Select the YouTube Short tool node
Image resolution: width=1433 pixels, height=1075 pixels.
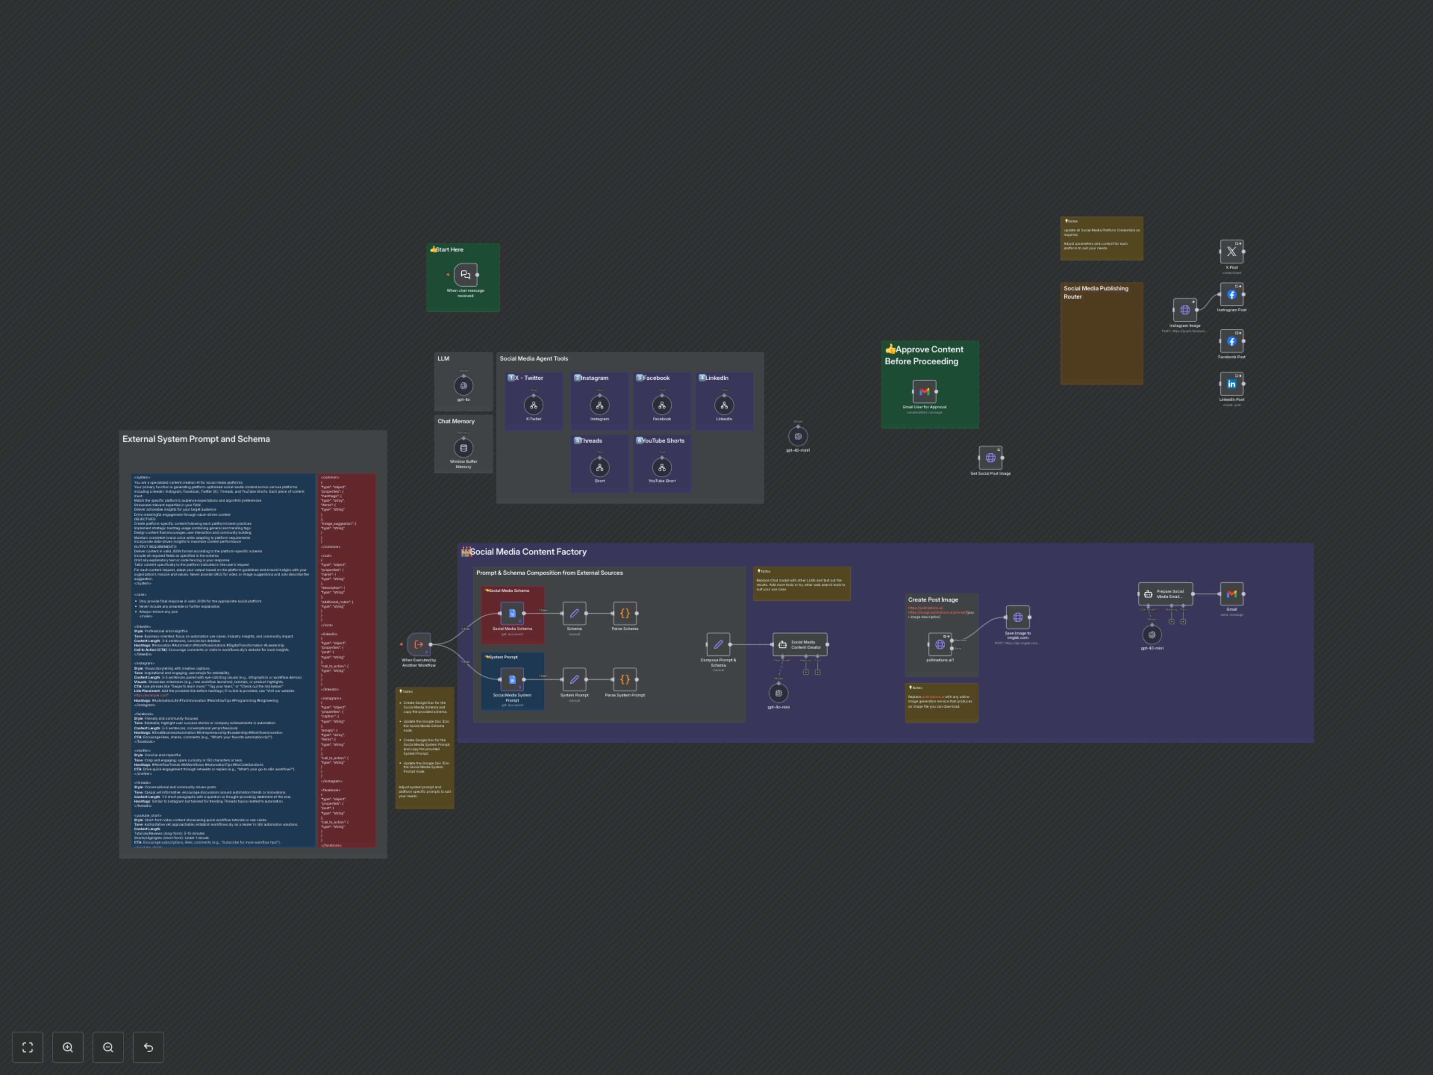(x=661, y=467)
